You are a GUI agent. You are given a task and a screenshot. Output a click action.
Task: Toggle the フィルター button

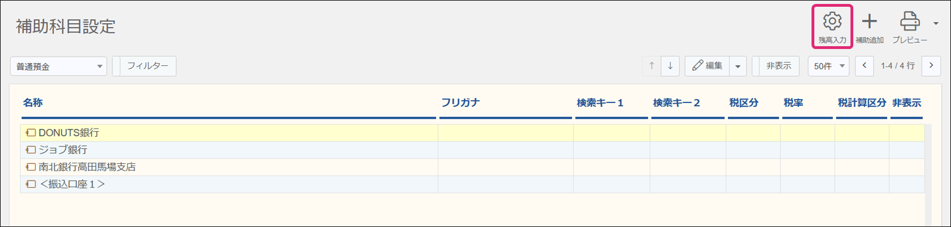coord(145,66)
